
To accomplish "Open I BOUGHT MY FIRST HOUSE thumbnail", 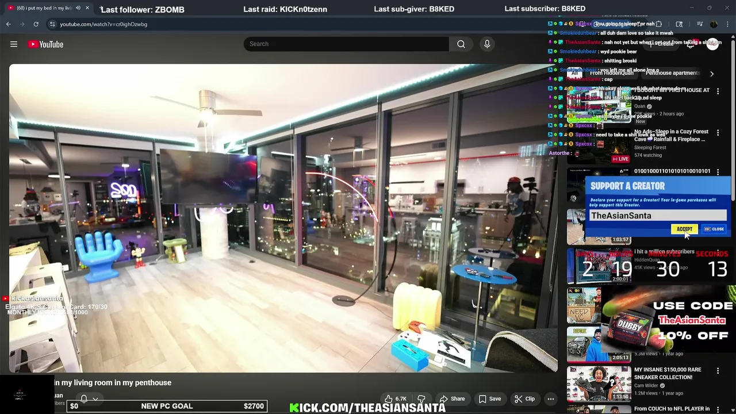I will (x=599, y=105).
